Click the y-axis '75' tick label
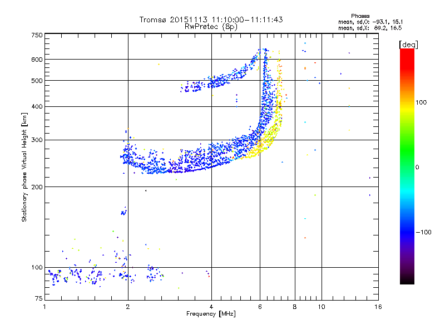445x334 pixels. coord(39,298)
